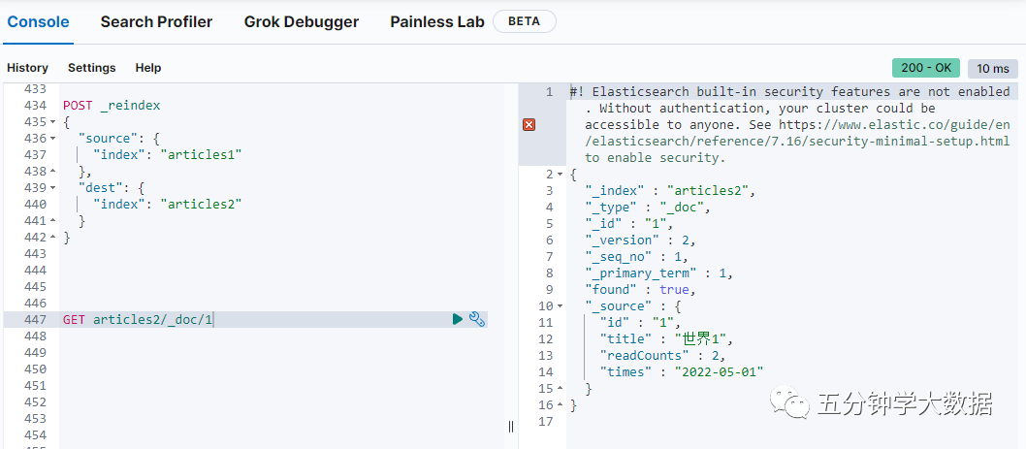Run the GET articles2 request play icon
This screenshot has height=449, width=1026.
click(x=458, y=319)
